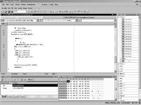The width and height of the screenshot is (141, 105).
Task: Switch to the Watch1 tab
Action: point(10,96)
